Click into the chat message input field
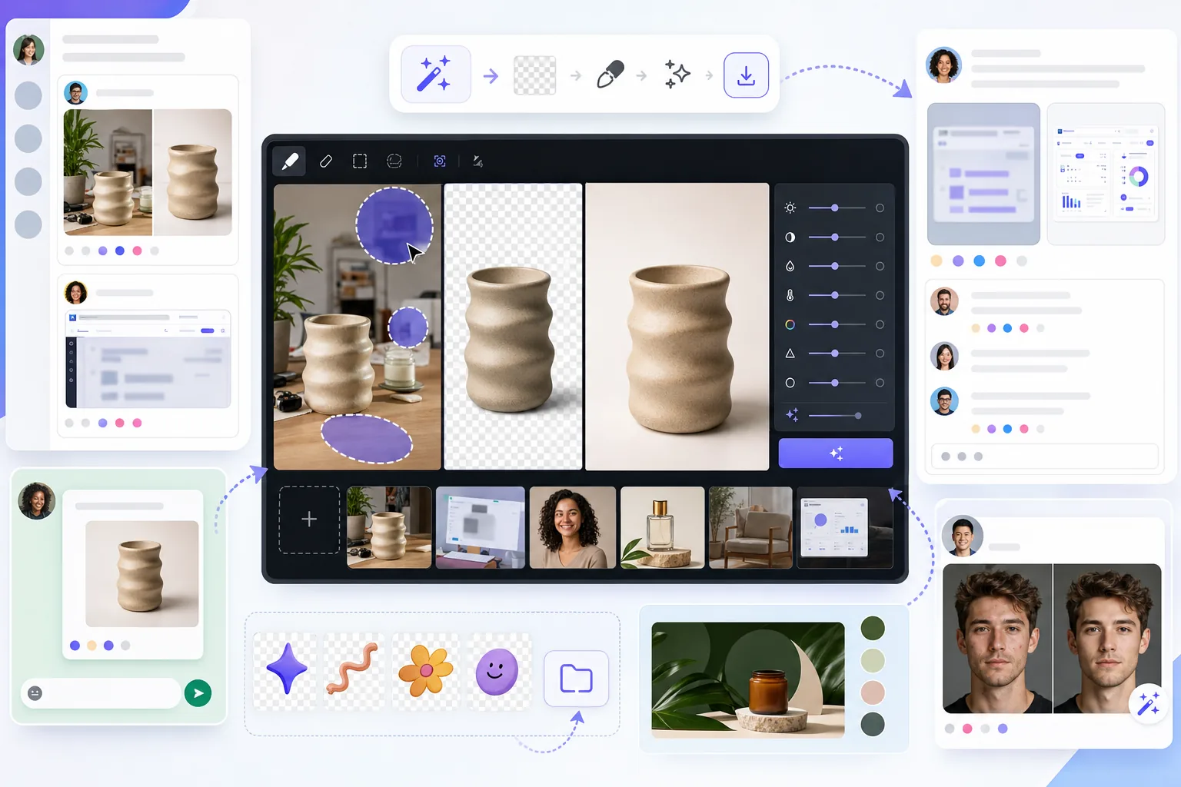 [101, 693]
